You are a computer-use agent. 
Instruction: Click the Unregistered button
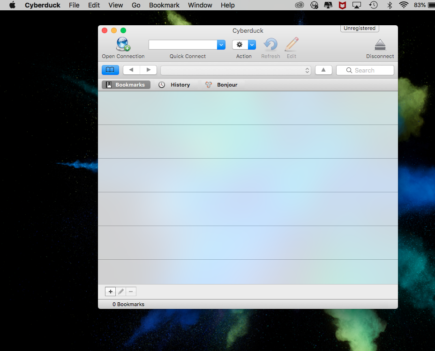click(x=360, y=28)
